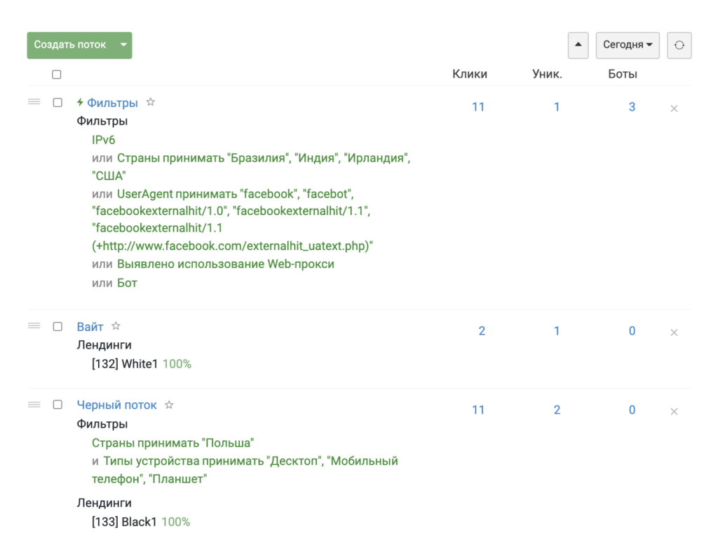The width and height of the screenshot is (718, 553).
Task: Click the IPv6 filter entry
Action: coord(103,140)
